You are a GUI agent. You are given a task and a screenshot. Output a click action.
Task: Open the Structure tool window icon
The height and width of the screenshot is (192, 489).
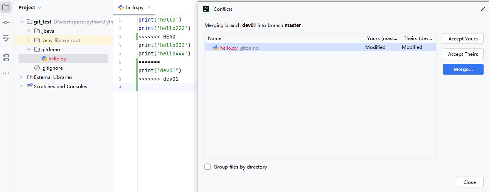pyautogui.click(x=6, y=58)
